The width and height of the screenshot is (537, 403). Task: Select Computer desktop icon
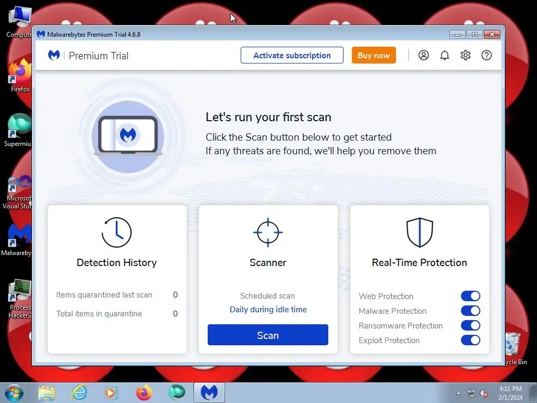[x=19, y=22]
